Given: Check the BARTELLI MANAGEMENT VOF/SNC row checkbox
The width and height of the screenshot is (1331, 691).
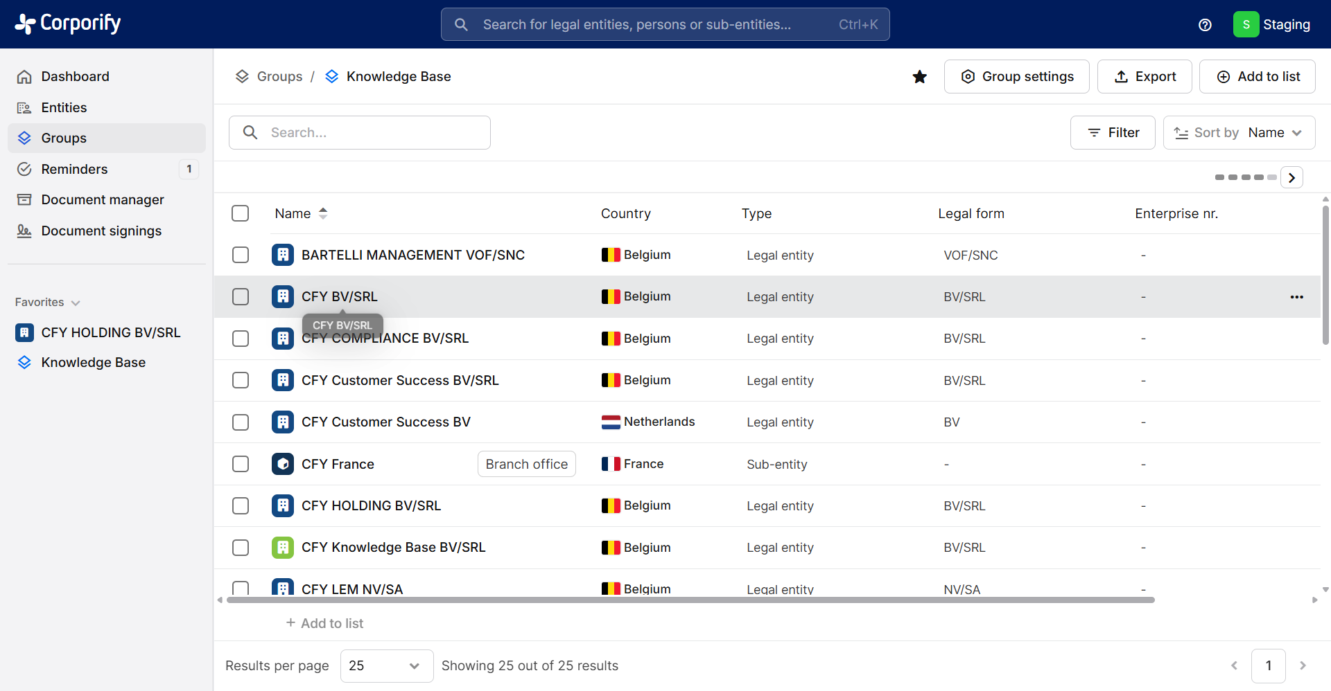Looking at the screenshot, I should (x=241, y=255).
